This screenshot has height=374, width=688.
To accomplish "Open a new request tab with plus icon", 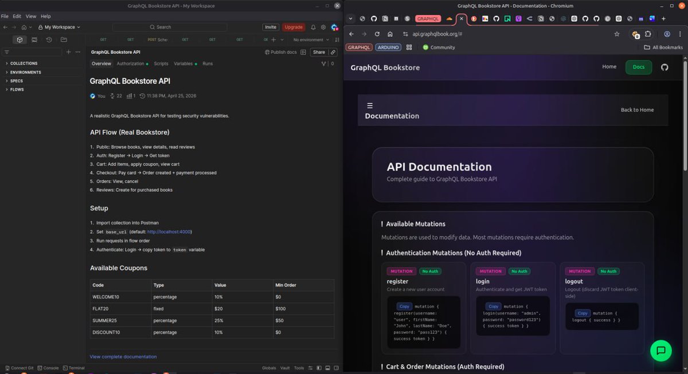I will click(273, 40).
